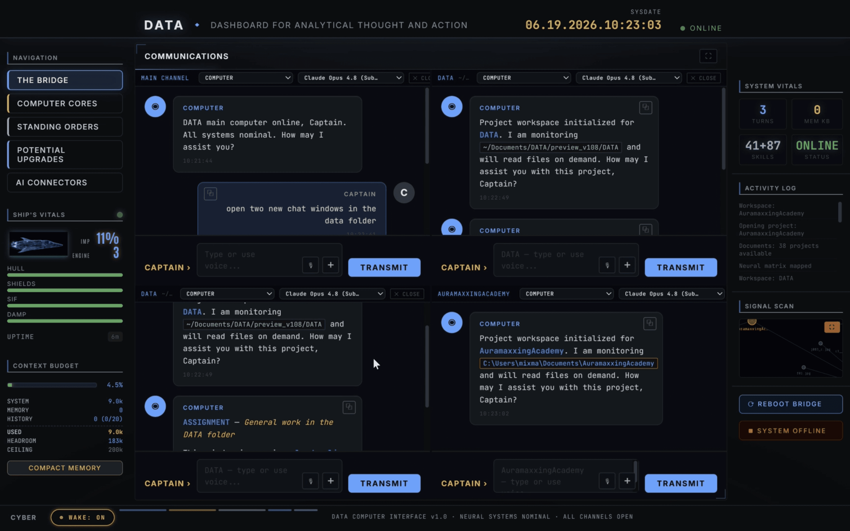Close the top-right DATA channel
This screenshot has height=531, width=850.
click(704, 78)
